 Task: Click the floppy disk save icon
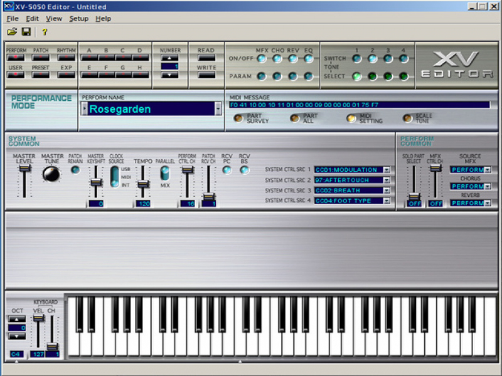pos(26,31)
